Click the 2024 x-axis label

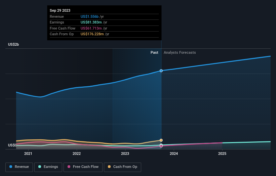click(174, 153)
